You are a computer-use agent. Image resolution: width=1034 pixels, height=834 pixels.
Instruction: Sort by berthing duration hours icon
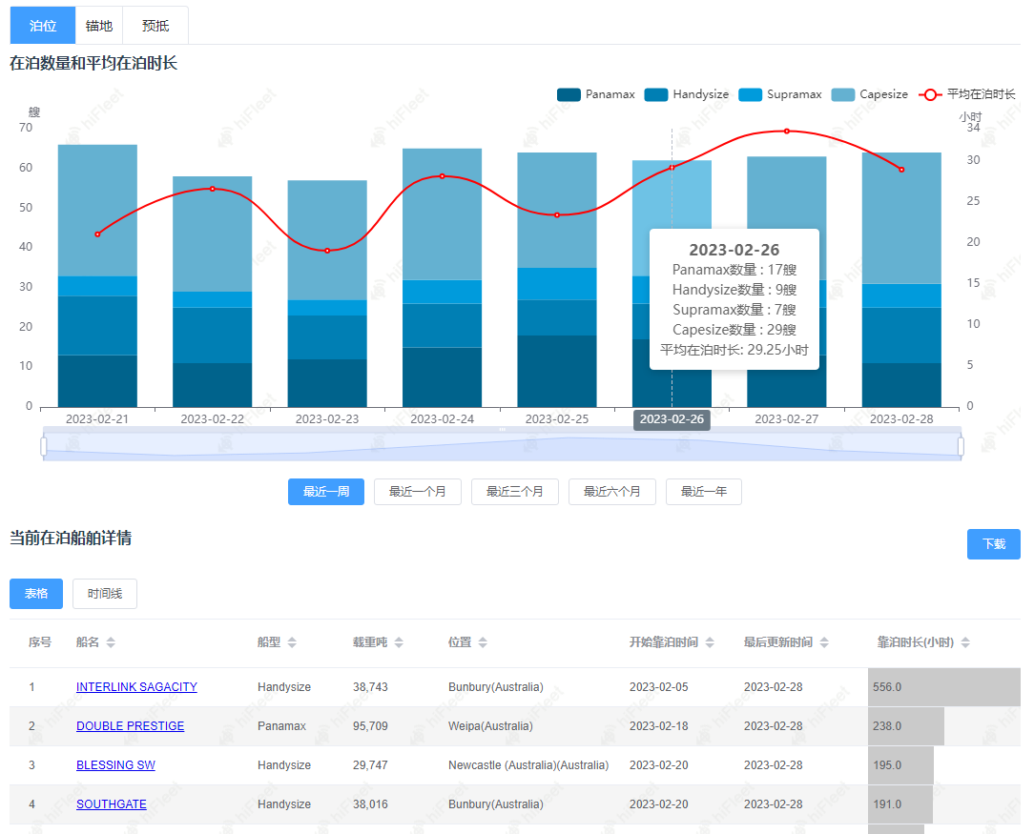tap(965, 643)
